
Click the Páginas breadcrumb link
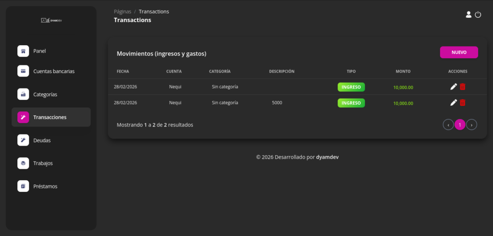122,12
